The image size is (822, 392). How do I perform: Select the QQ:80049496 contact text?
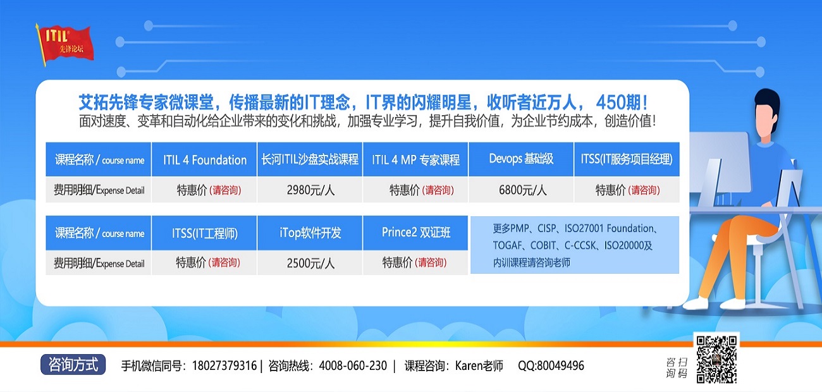pyautogui.click(x=551, y=365)
